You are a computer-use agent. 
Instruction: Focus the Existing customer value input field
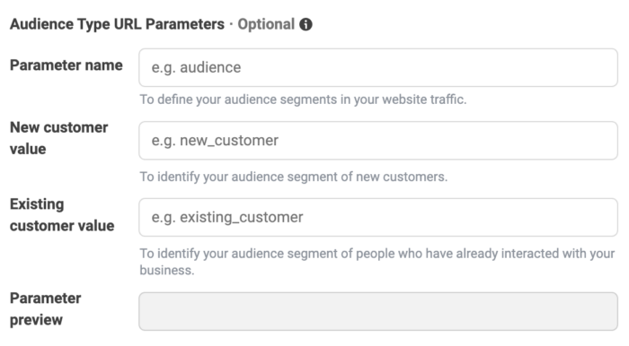[x=378, y=217]
